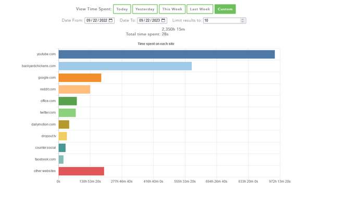Image resolution: width=360 pixels, height=208 pixels.
Task: Click the Today time filter button
Action: pyautogui.click(x=122, y=9)
